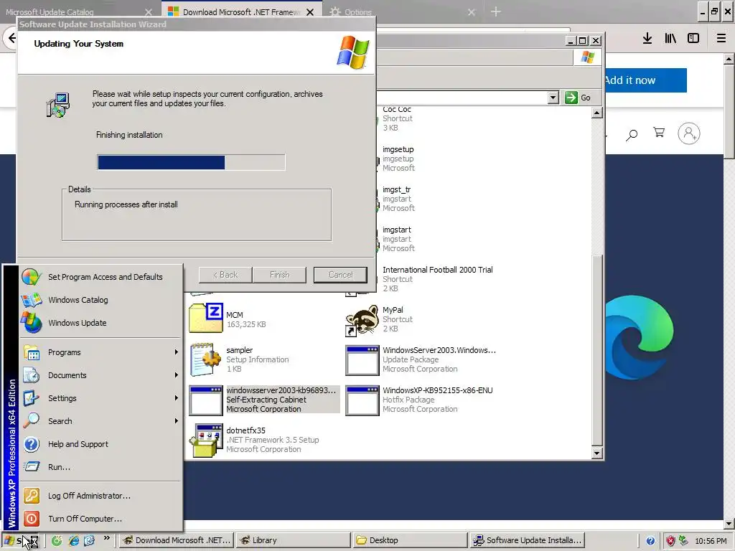The height and width of the screenshot is (551, 735).
Task: Select the windowsserver2003-kb96893 cabinet icon
Action: tap(205, 400)
